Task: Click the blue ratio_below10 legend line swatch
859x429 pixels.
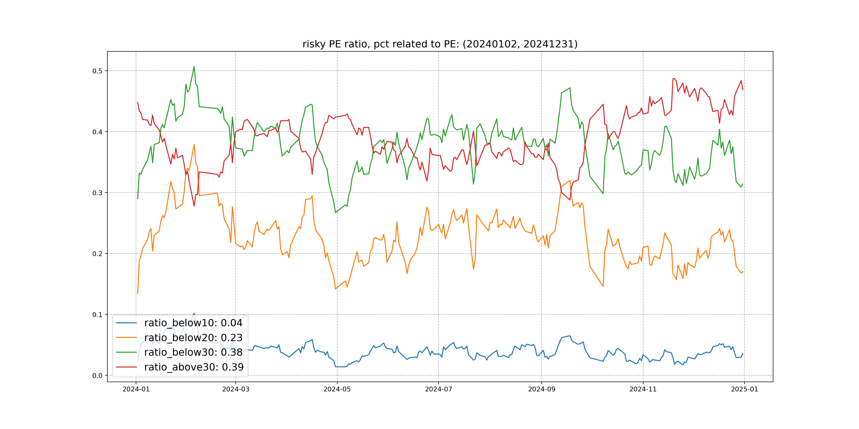Action: 126,323
